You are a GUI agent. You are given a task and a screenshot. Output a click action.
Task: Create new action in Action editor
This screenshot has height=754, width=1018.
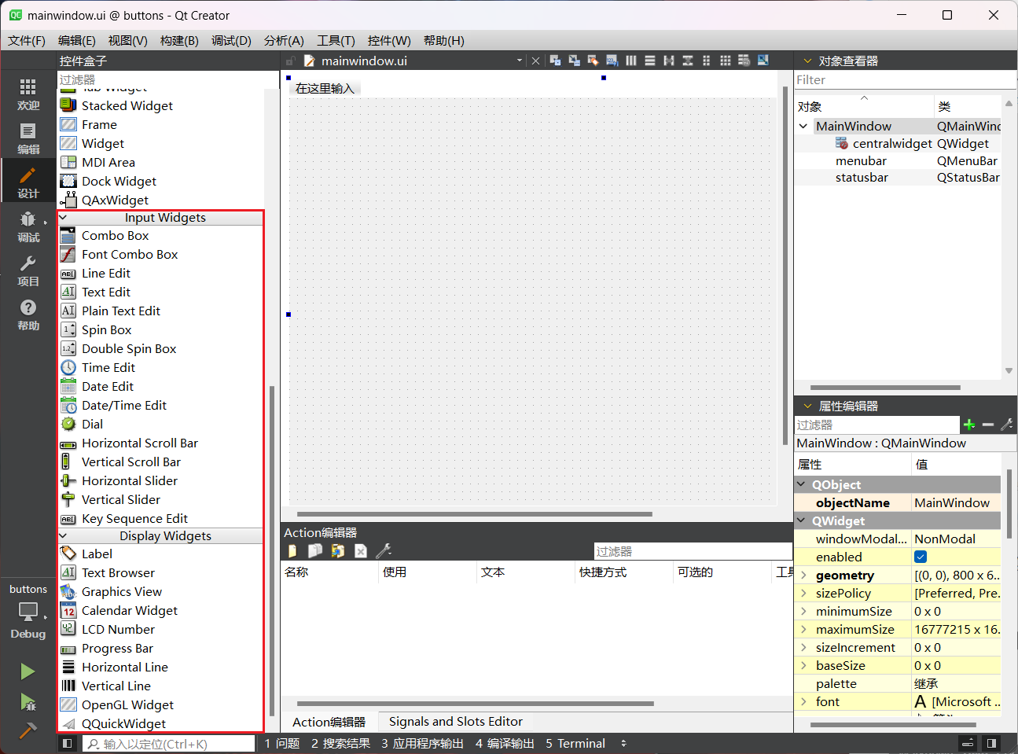tap(292, 551)
